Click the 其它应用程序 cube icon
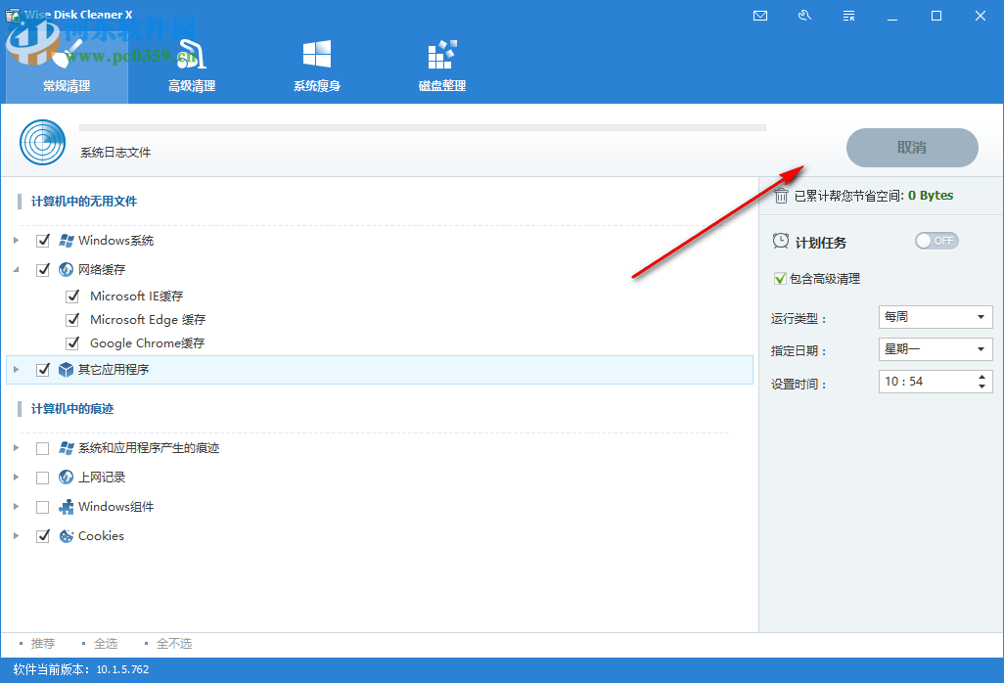Screen dimensions: 1004x683 (66, 370)
